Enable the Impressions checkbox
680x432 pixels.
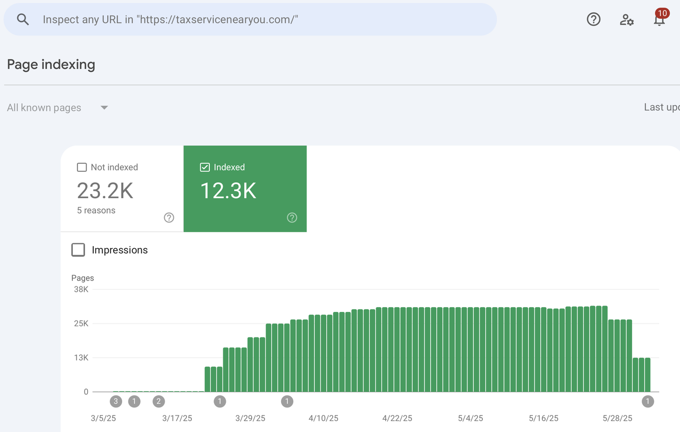pos(78,250)
